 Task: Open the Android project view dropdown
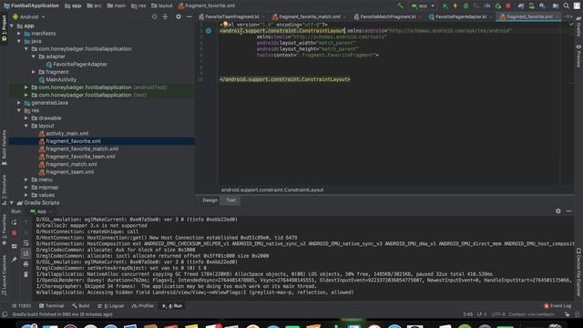28,16
